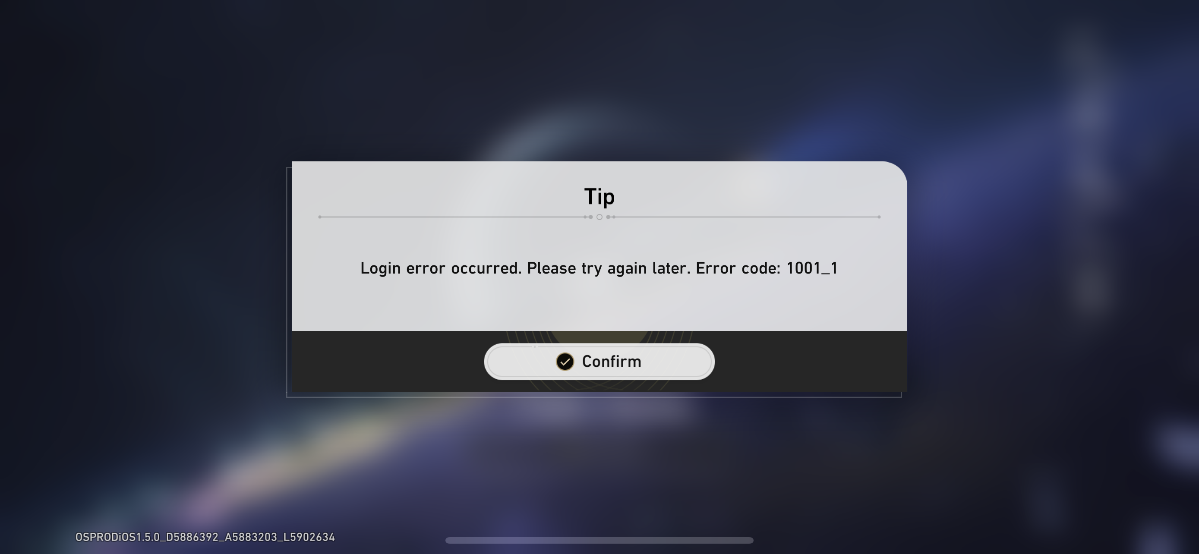Select the login error message text
1199x554 pixels.
pos(599,268)
